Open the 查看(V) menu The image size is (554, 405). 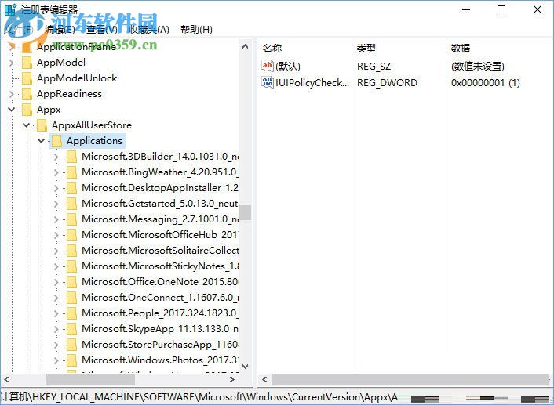102,30
